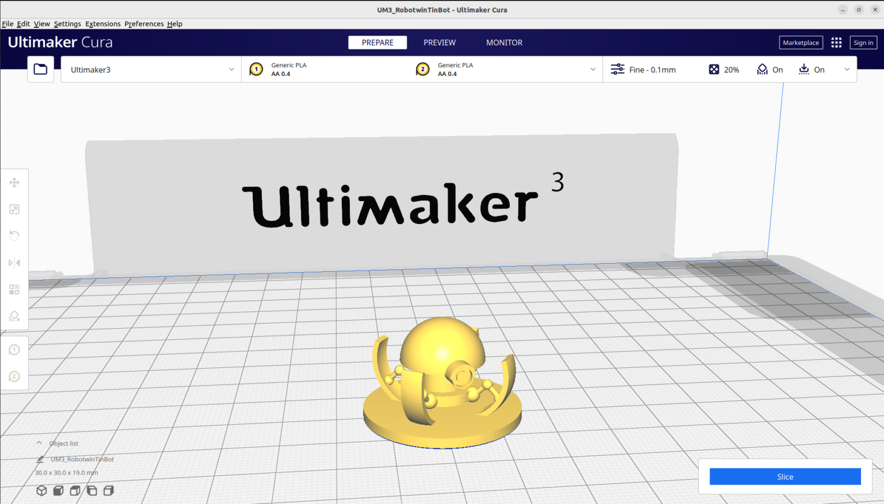
Task: Open the Extensions menu
Action: coord(103,24)
